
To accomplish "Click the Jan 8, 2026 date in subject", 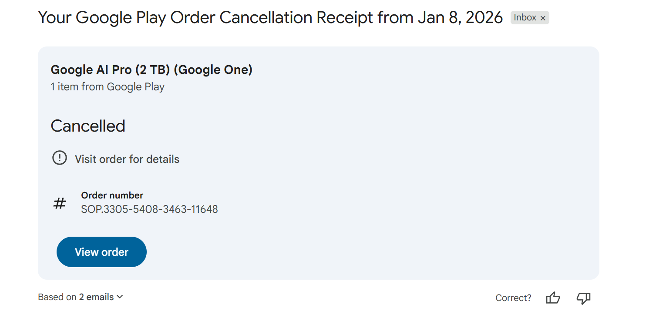I will 460,18.
